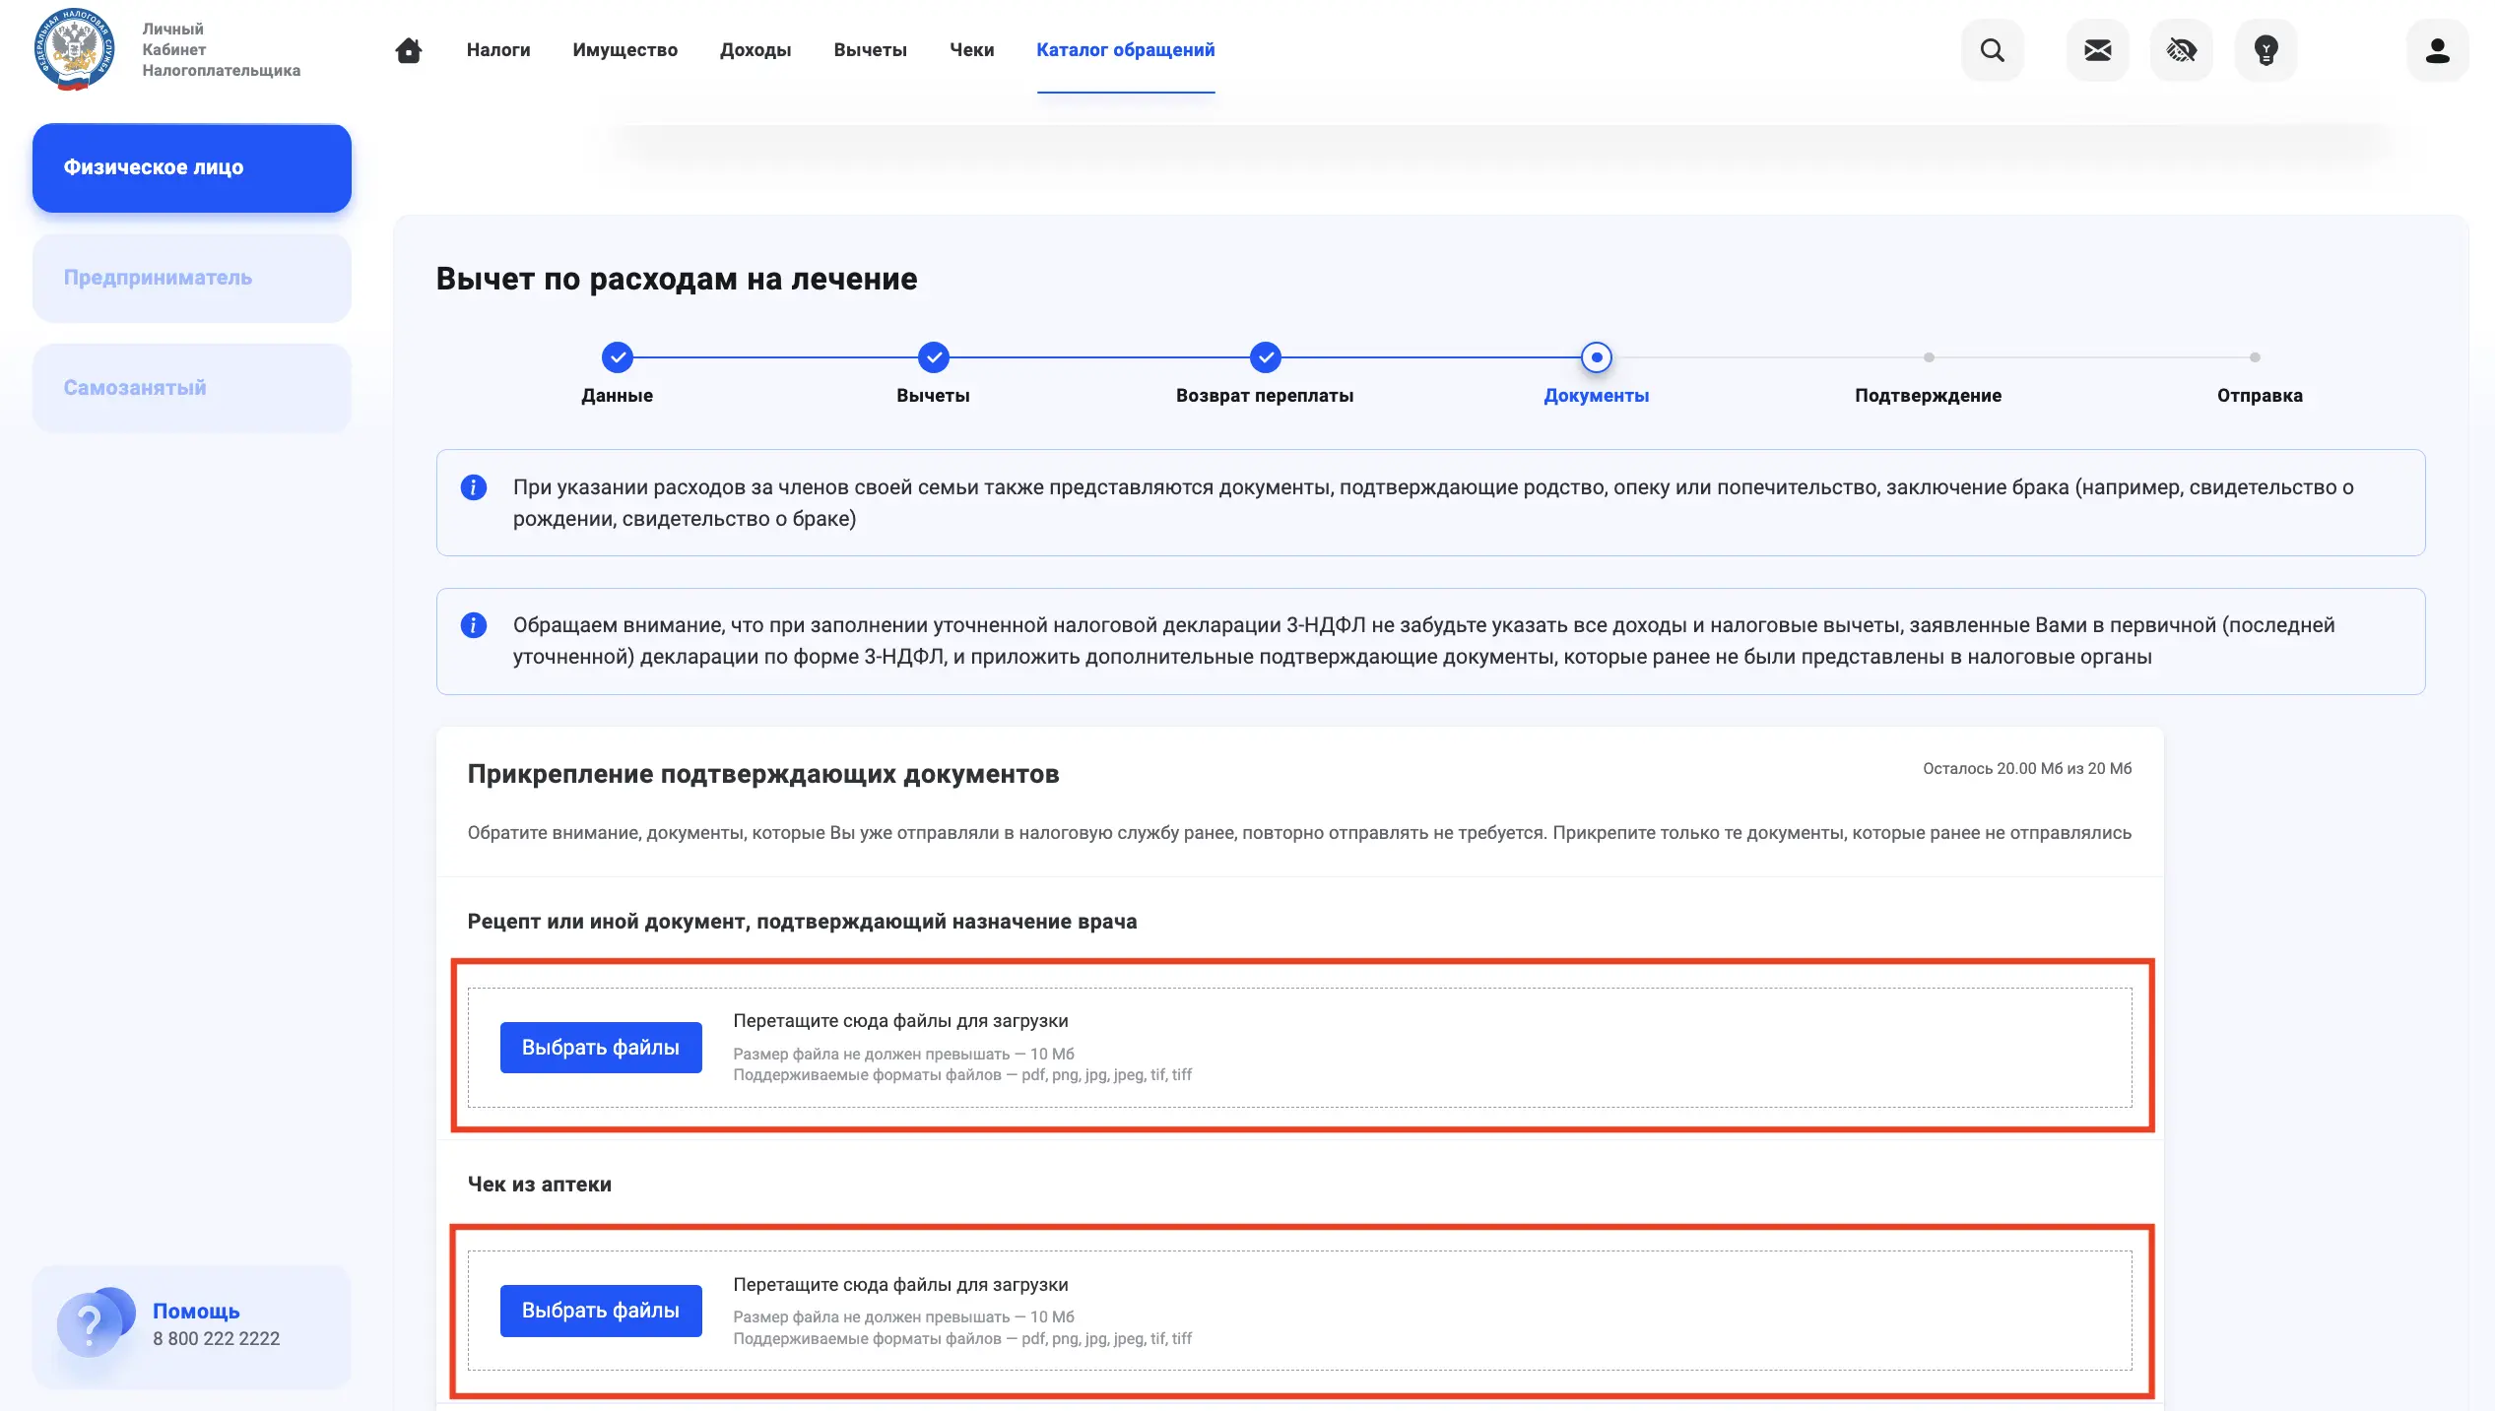2495x1411 pixels.
Task: Click the prescription file drop zone text
Action: tap(900, 1021)
